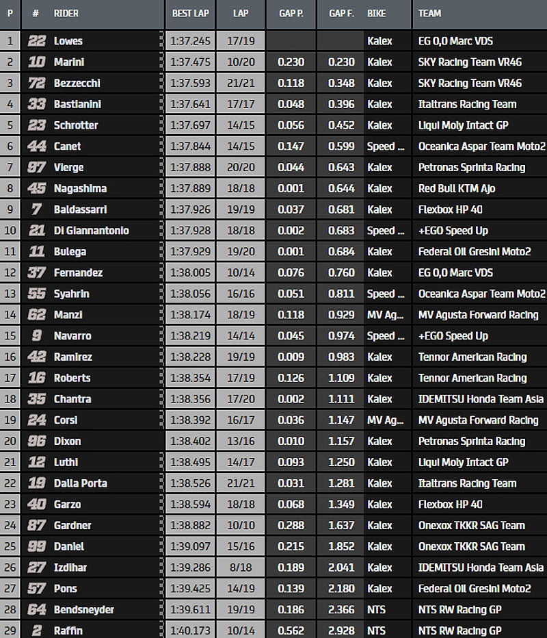Click Lowes' best lap time 1:37.245

(x=190, y=41)
